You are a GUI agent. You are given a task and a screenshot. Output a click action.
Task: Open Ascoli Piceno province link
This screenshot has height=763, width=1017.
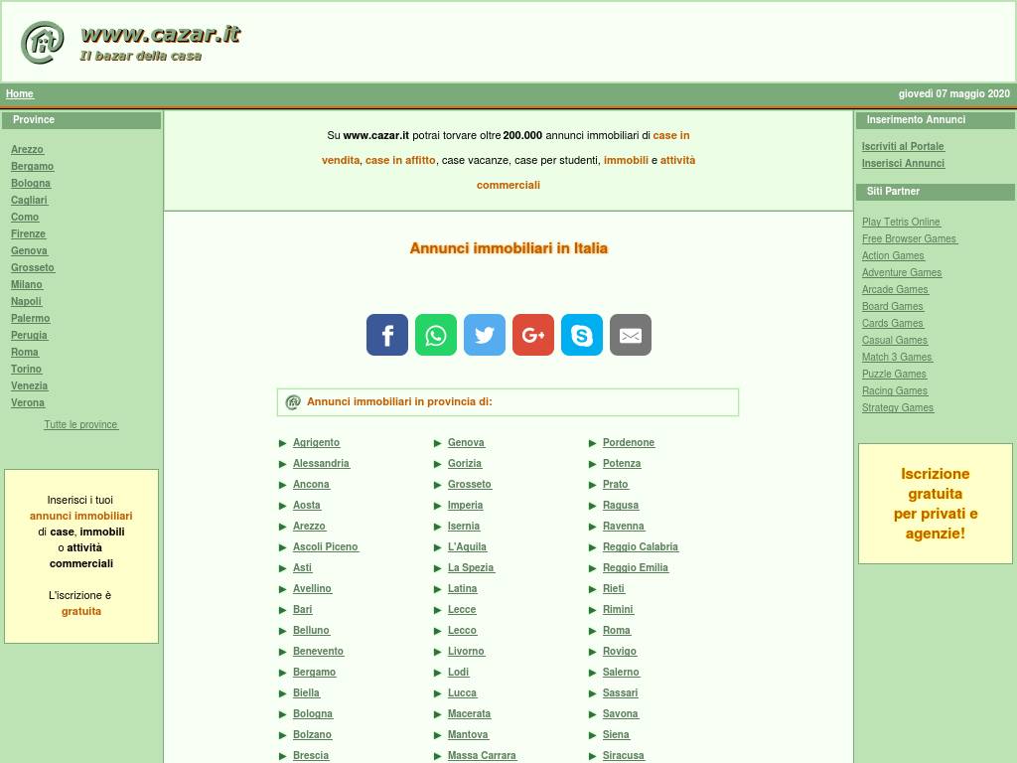[325, 547]
